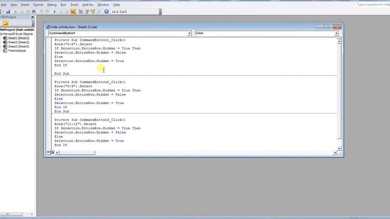Open Project Explorer from toolbar icon
This screenshot has height=219, width=390.
pyautogui.click(x=80, y=12)
